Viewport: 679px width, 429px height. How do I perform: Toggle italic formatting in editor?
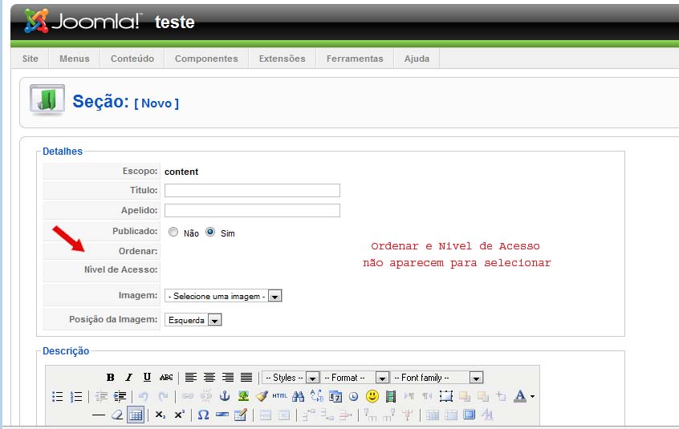coord(128,378)
